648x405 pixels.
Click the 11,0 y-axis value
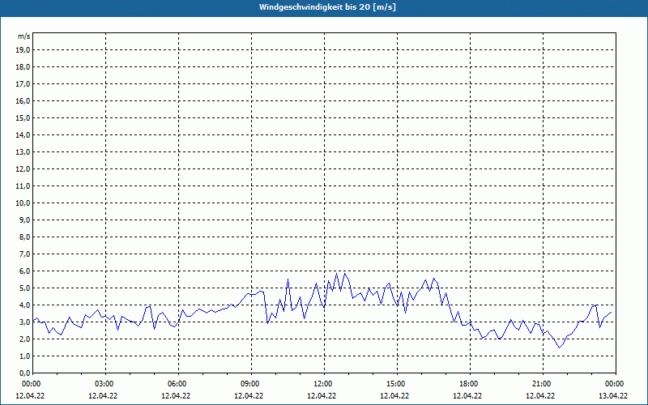23,186
